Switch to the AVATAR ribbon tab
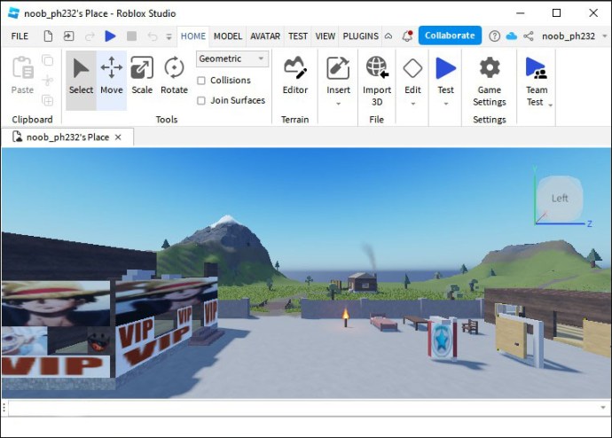Viewport: 612px width, 438px height. (265, 36)
